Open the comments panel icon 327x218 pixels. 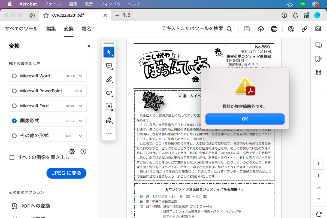(x=318, y=45)
